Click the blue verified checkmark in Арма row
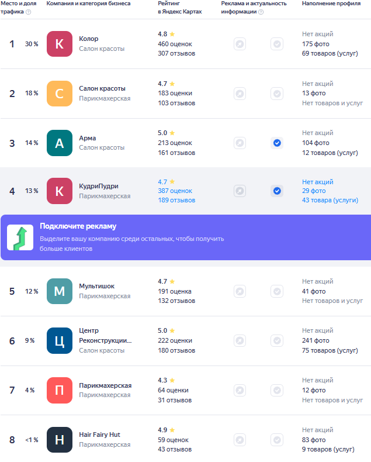 (x=277, y=143)
